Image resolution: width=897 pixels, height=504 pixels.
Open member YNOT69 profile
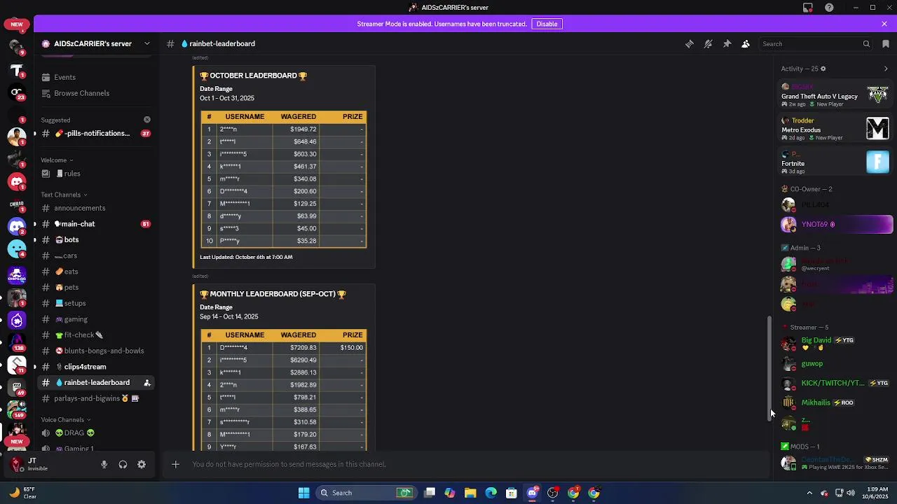pyautogui.click(x=837, y=225)
